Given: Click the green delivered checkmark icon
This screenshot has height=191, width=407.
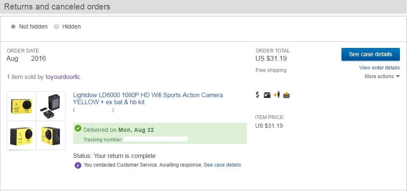Looking at the screenshot, I should coord(78,129).
